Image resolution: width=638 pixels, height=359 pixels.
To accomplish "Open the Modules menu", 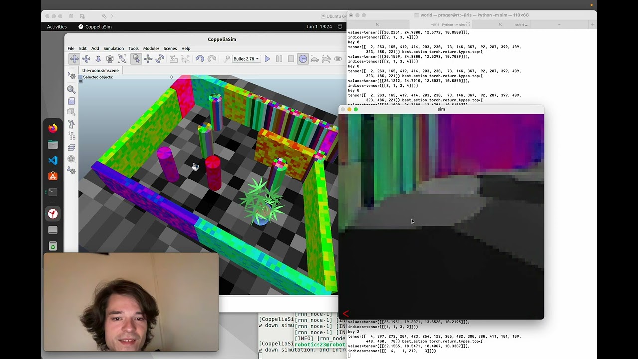I will (151, 48).
